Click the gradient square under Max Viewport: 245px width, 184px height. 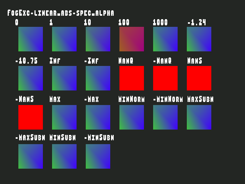(x=64, y=117)
